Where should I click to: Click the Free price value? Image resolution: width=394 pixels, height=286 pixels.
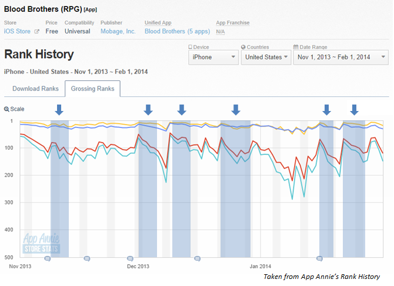click(x=52, y=31)
